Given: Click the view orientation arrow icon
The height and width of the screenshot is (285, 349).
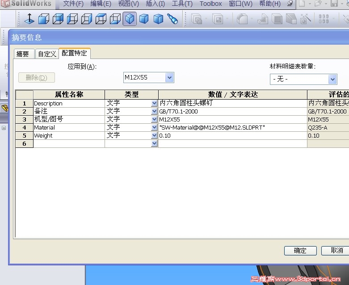Looking at the screenshot, I should tap(29, 19).
